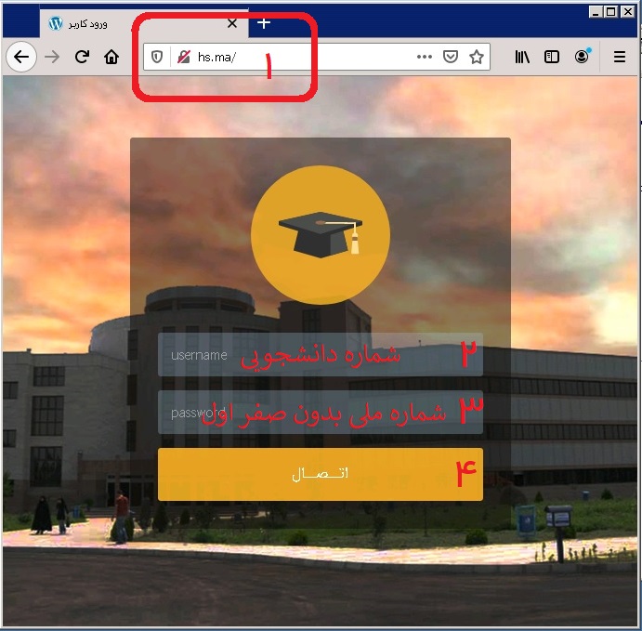Reload the current page

(x=82, y=57)
